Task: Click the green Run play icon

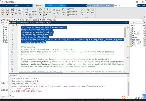Action: (x=82, y=9)
